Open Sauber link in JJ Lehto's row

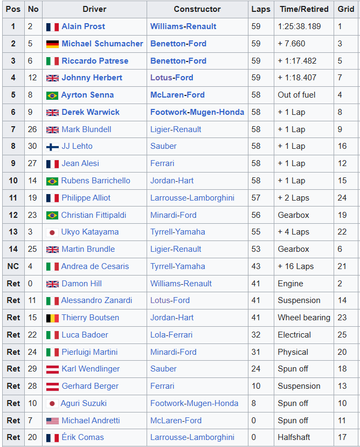(163, 146)
